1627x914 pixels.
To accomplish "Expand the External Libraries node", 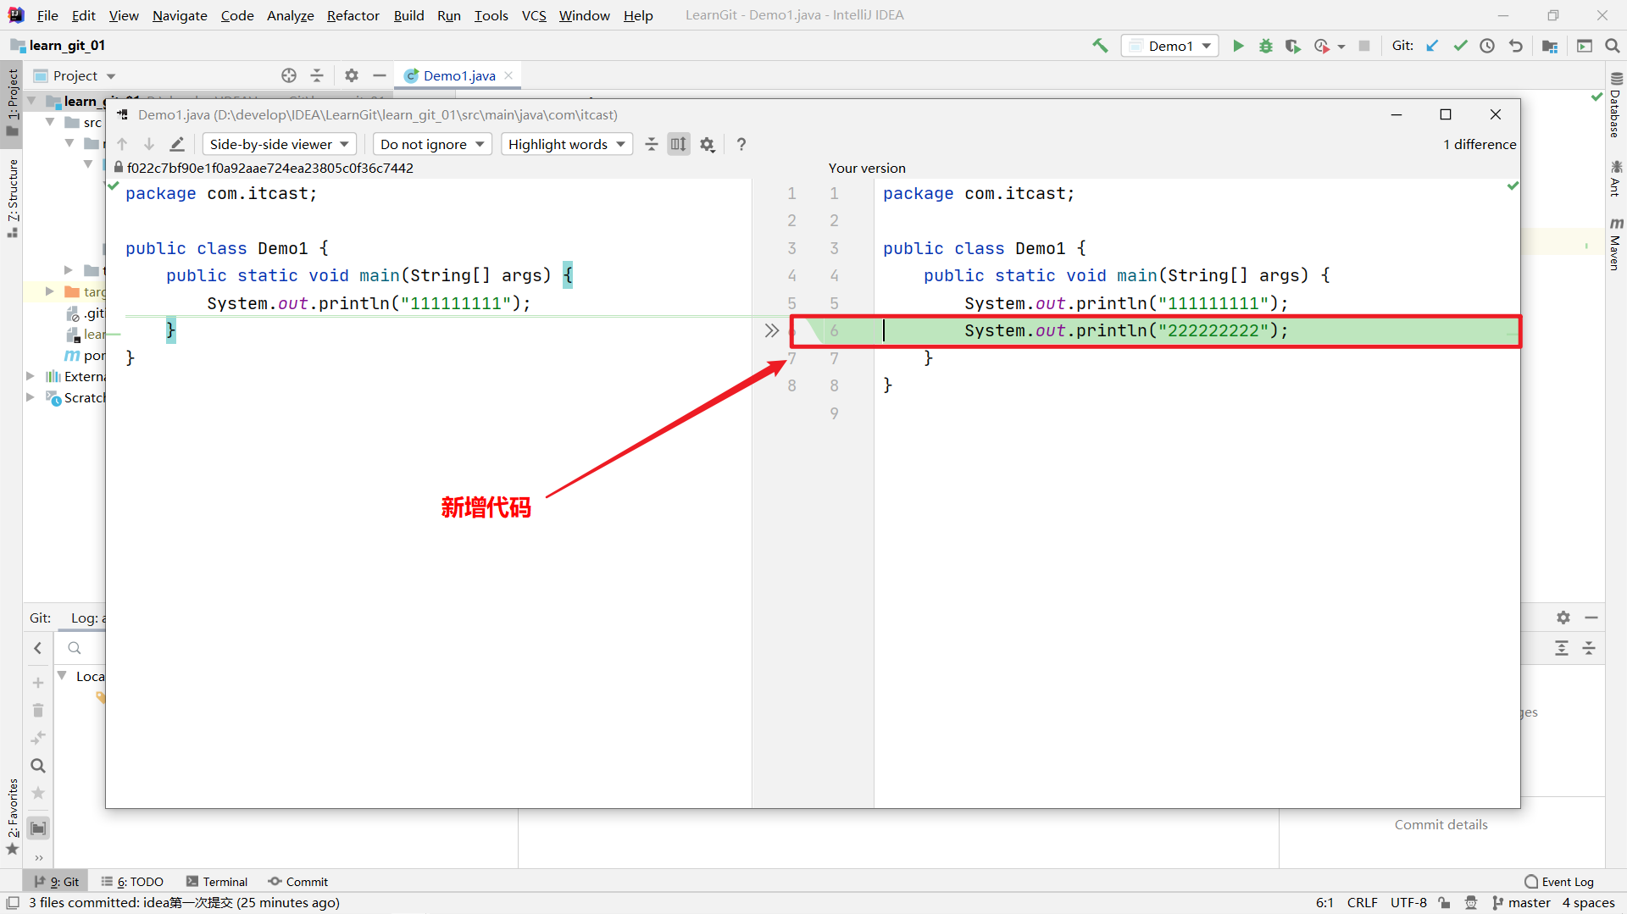I will [x=31, y=376].
